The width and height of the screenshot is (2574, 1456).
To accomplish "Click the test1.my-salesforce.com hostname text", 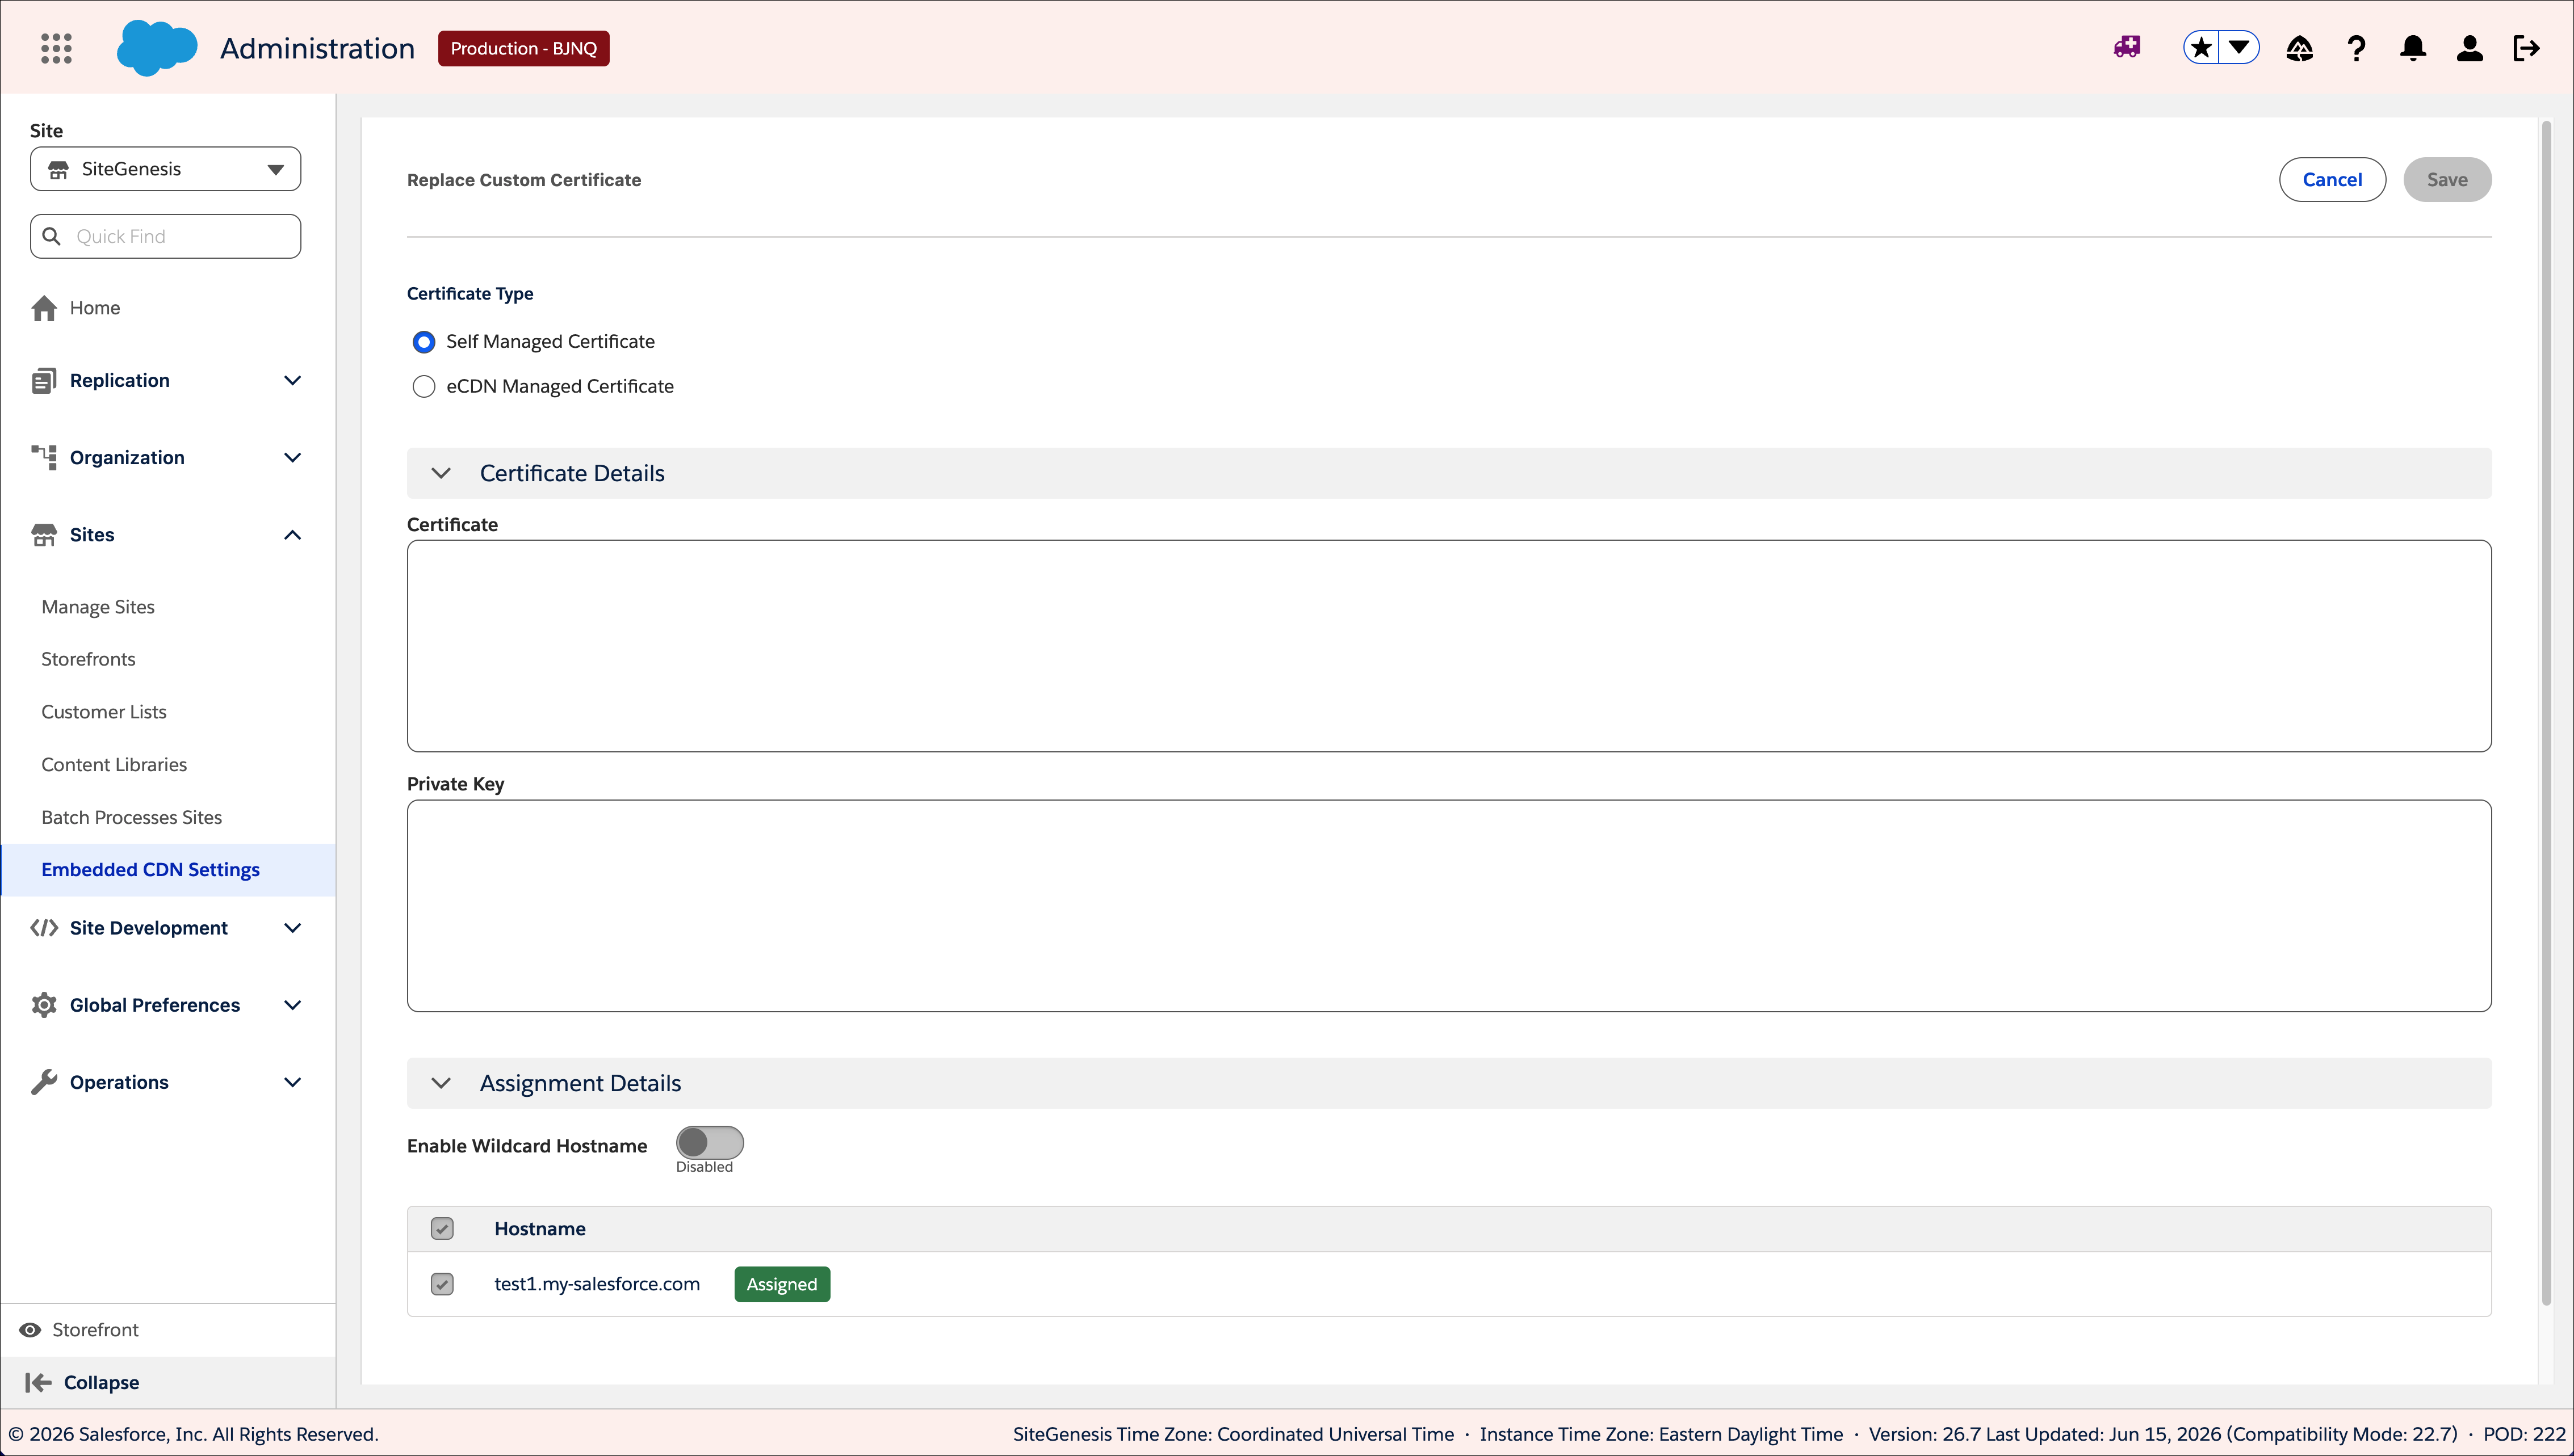I will tap(597, 1284).
